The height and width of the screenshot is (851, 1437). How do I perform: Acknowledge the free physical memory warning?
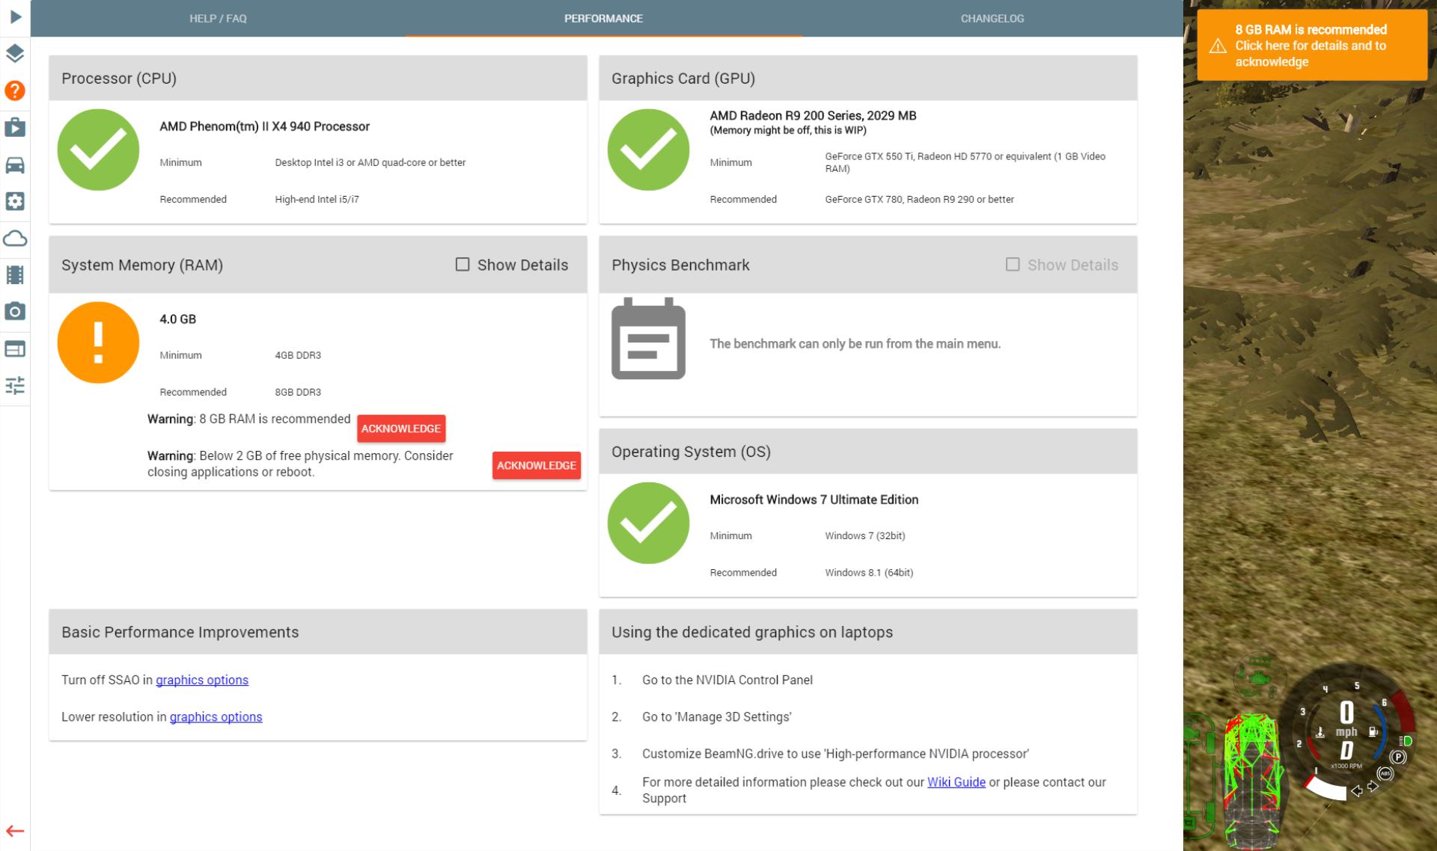click(536, 465)
